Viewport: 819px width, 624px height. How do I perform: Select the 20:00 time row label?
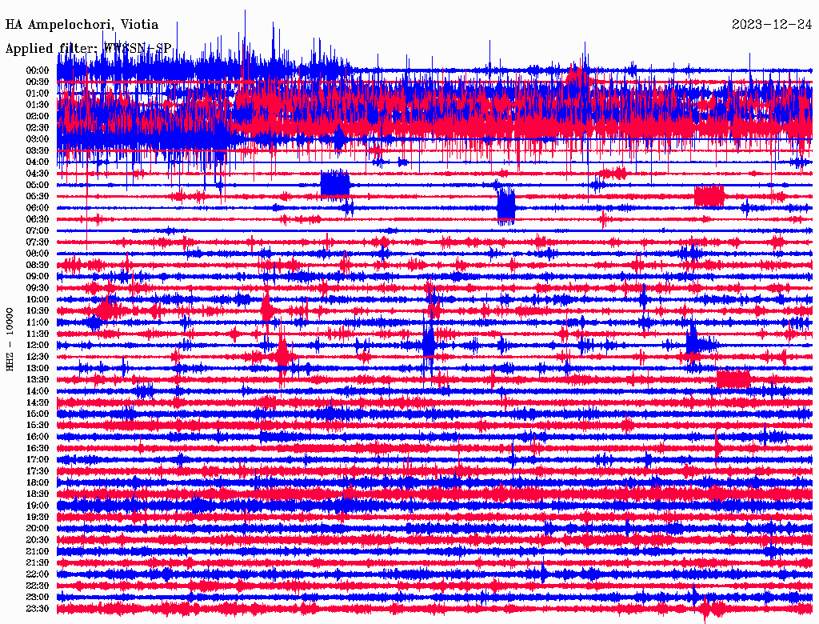(38, 528)
